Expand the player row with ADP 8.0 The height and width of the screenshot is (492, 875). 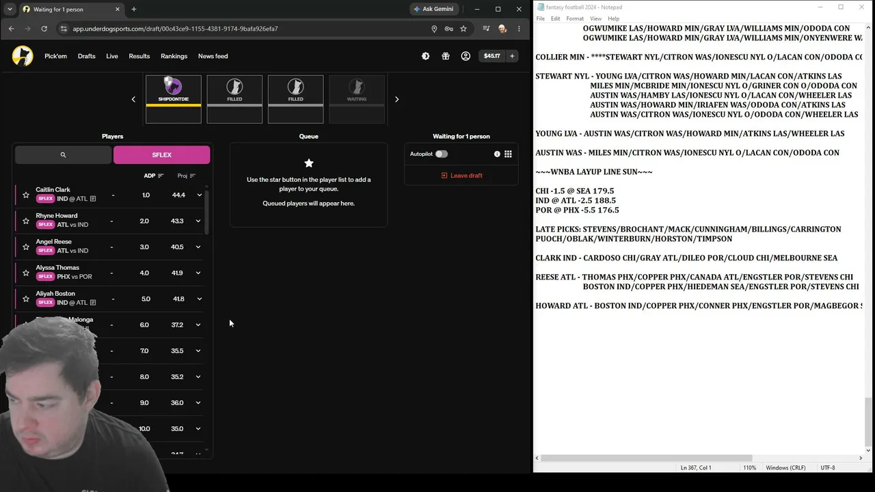199,377
